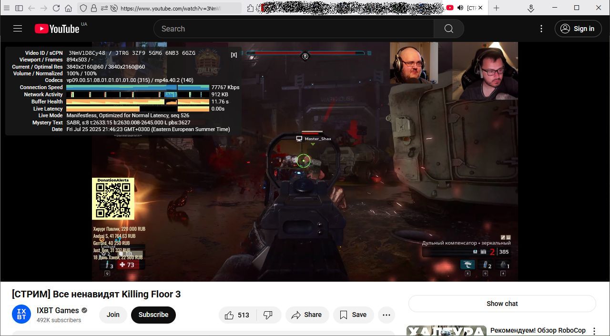Open YouTube settings three-dot menu
Viewport: 610px width, 336px height.
(x=541, y=29)
